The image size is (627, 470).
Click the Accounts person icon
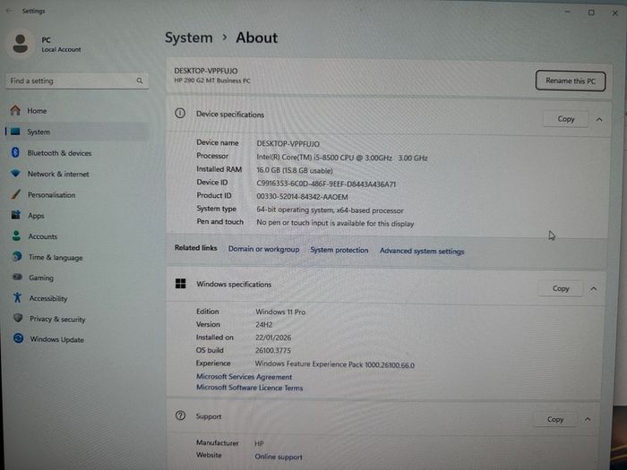[x=16, y=235]
